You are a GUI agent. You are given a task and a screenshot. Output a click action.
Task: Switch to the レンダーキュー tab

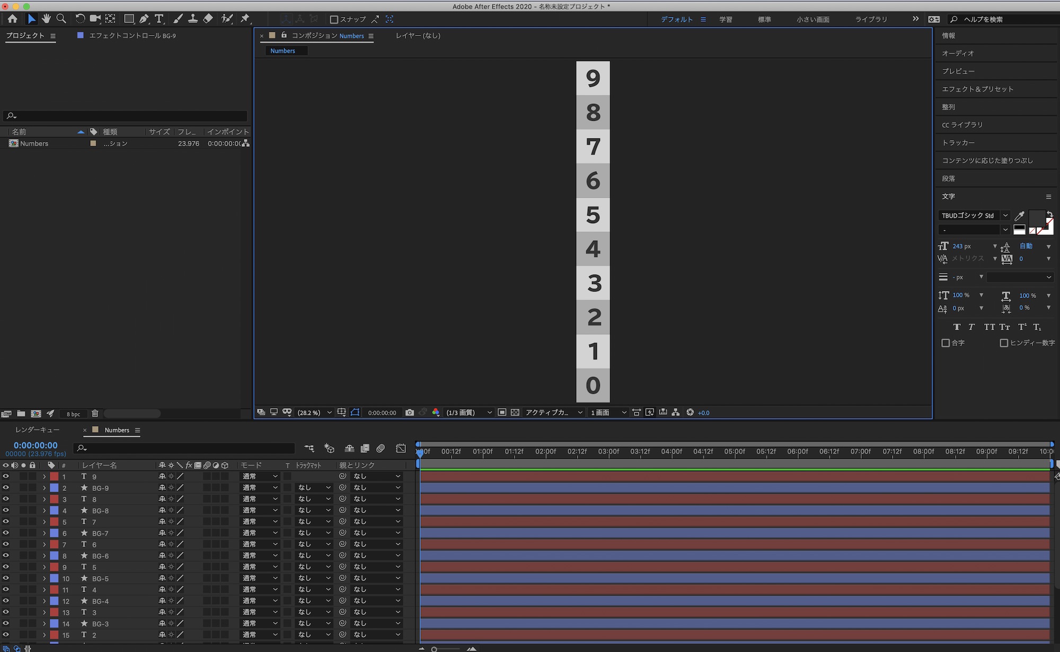point(37,430)
